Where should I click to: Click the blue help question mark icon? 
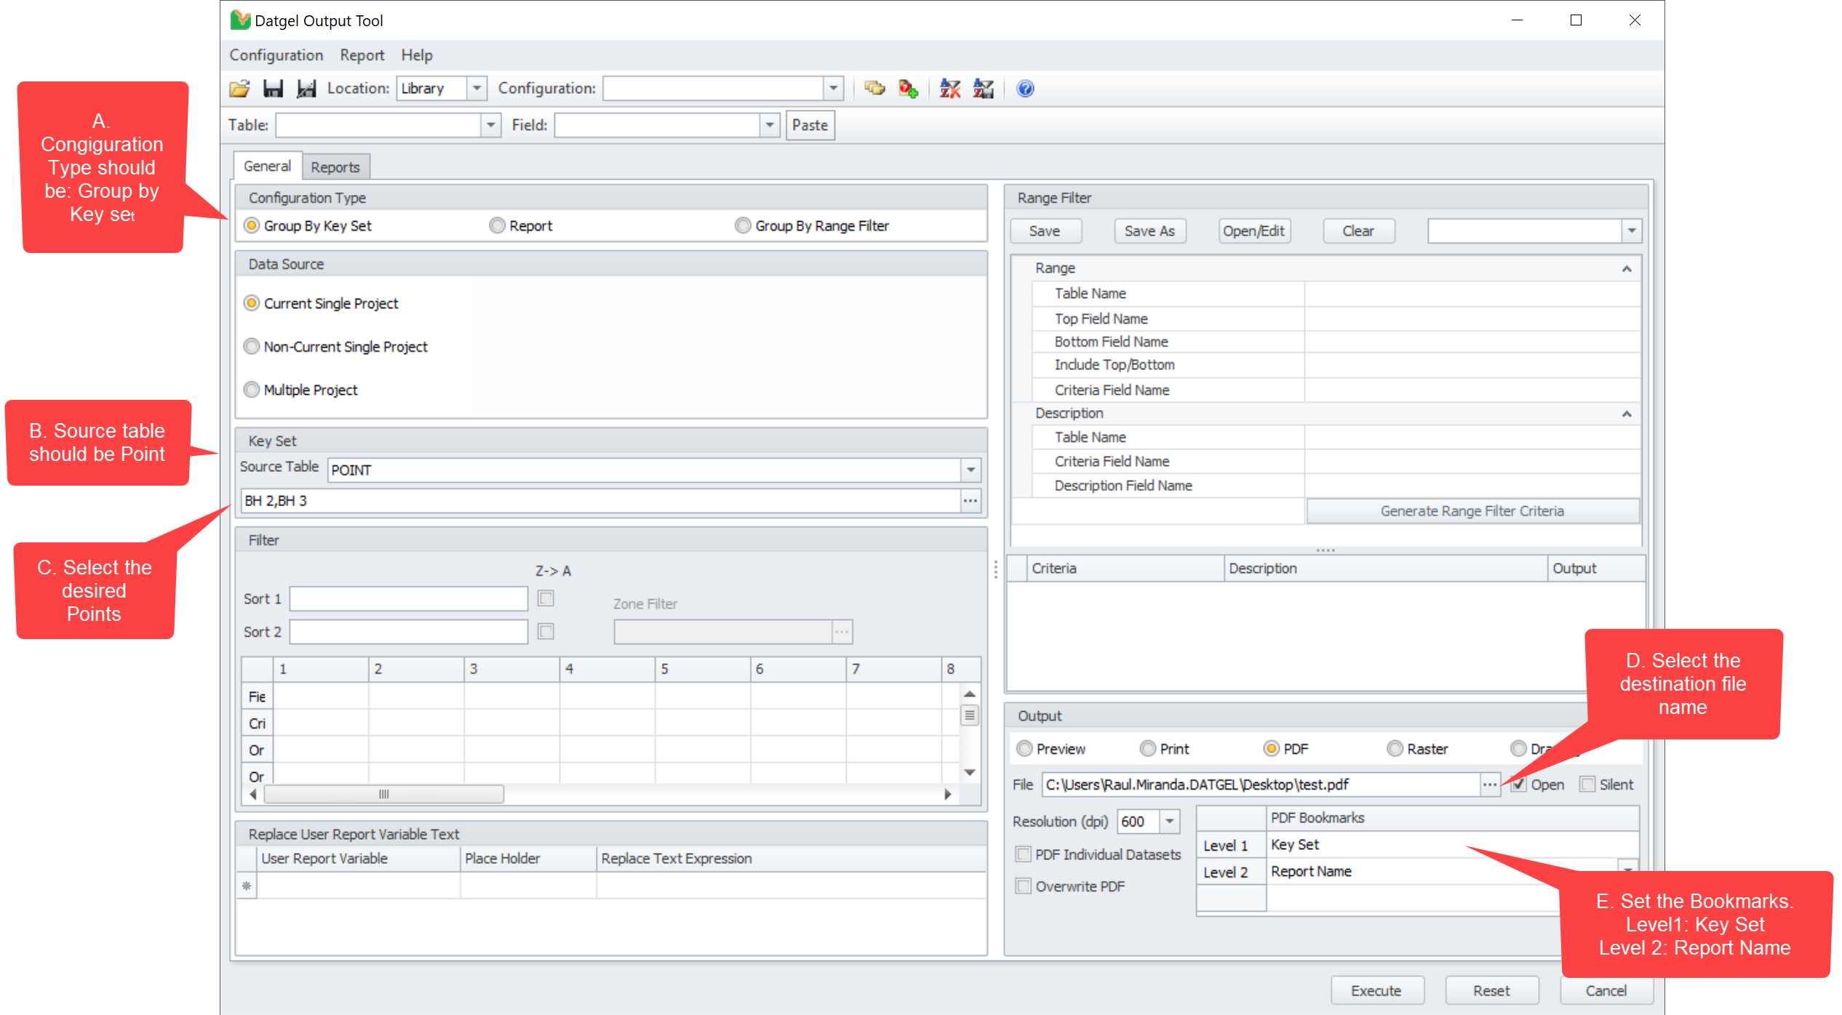click(x=1025, y=89)
